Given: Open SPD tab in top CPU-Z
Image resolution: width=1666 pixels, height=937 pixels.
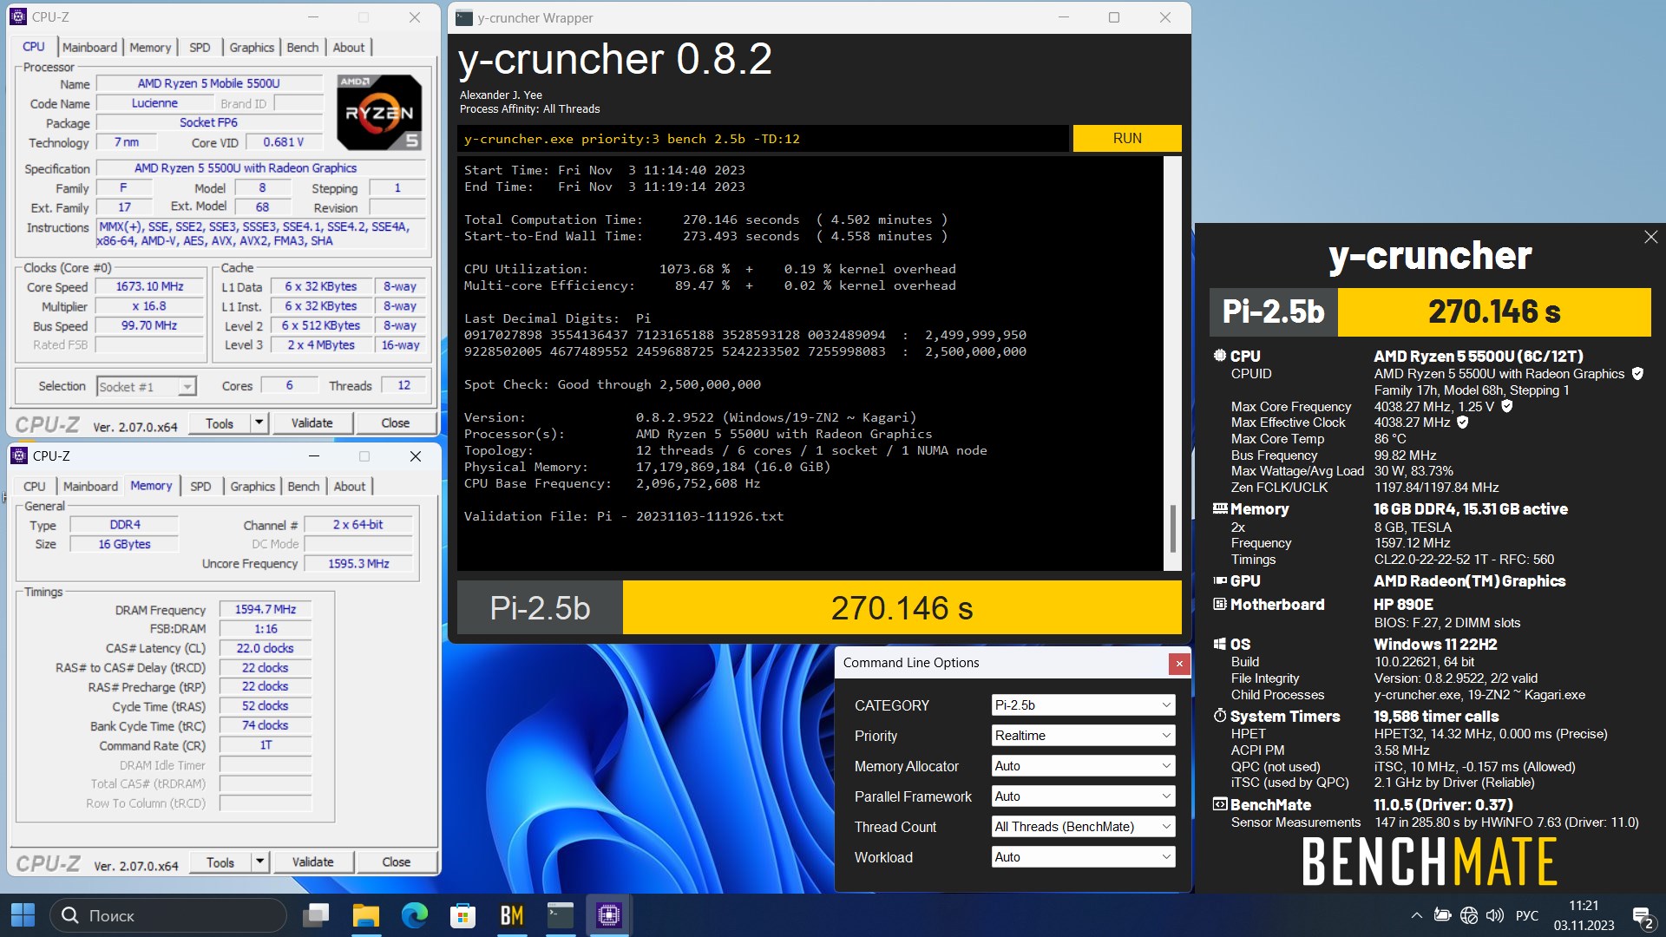Looking at the screenshot, I should [200, 48].
